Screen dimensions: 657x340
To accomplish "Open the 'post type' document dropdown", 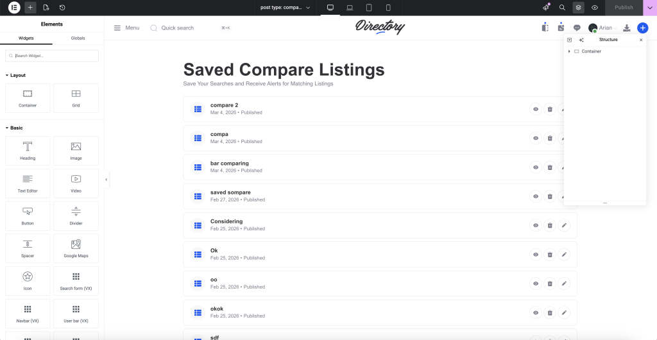I will pyautogui.click(x=285, y=8).
